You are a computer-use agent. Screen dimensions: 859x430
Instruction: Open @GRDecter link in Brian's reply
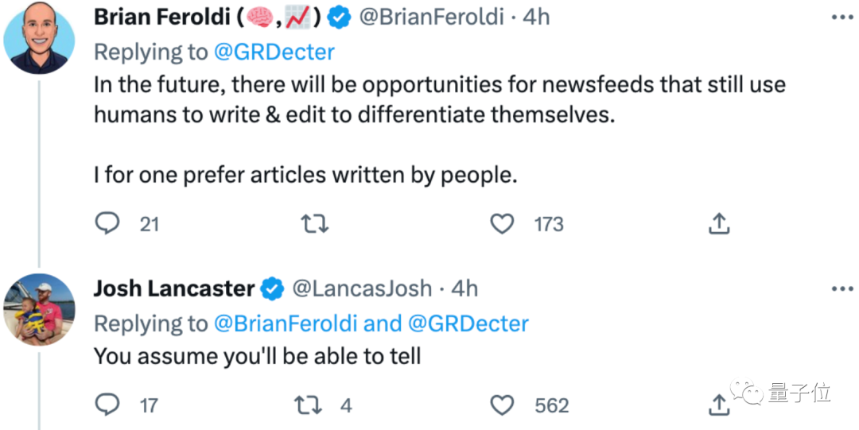tap(274, 52)
